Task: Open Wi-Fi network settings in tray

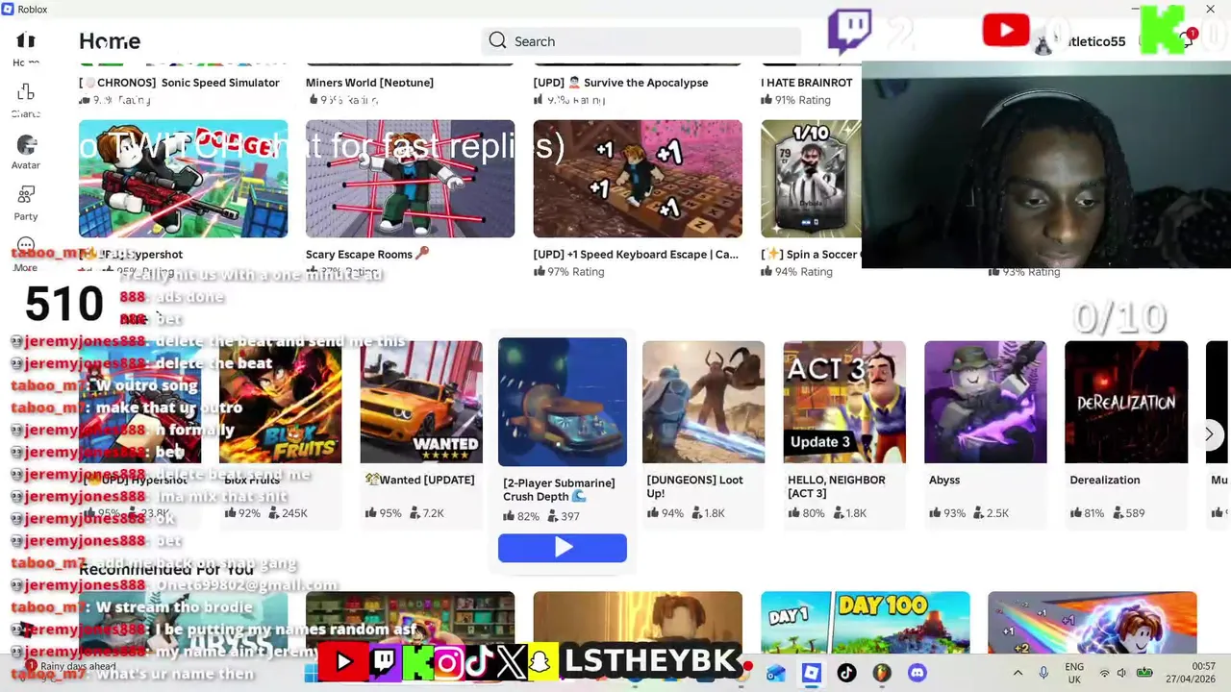Action: 1104,674
